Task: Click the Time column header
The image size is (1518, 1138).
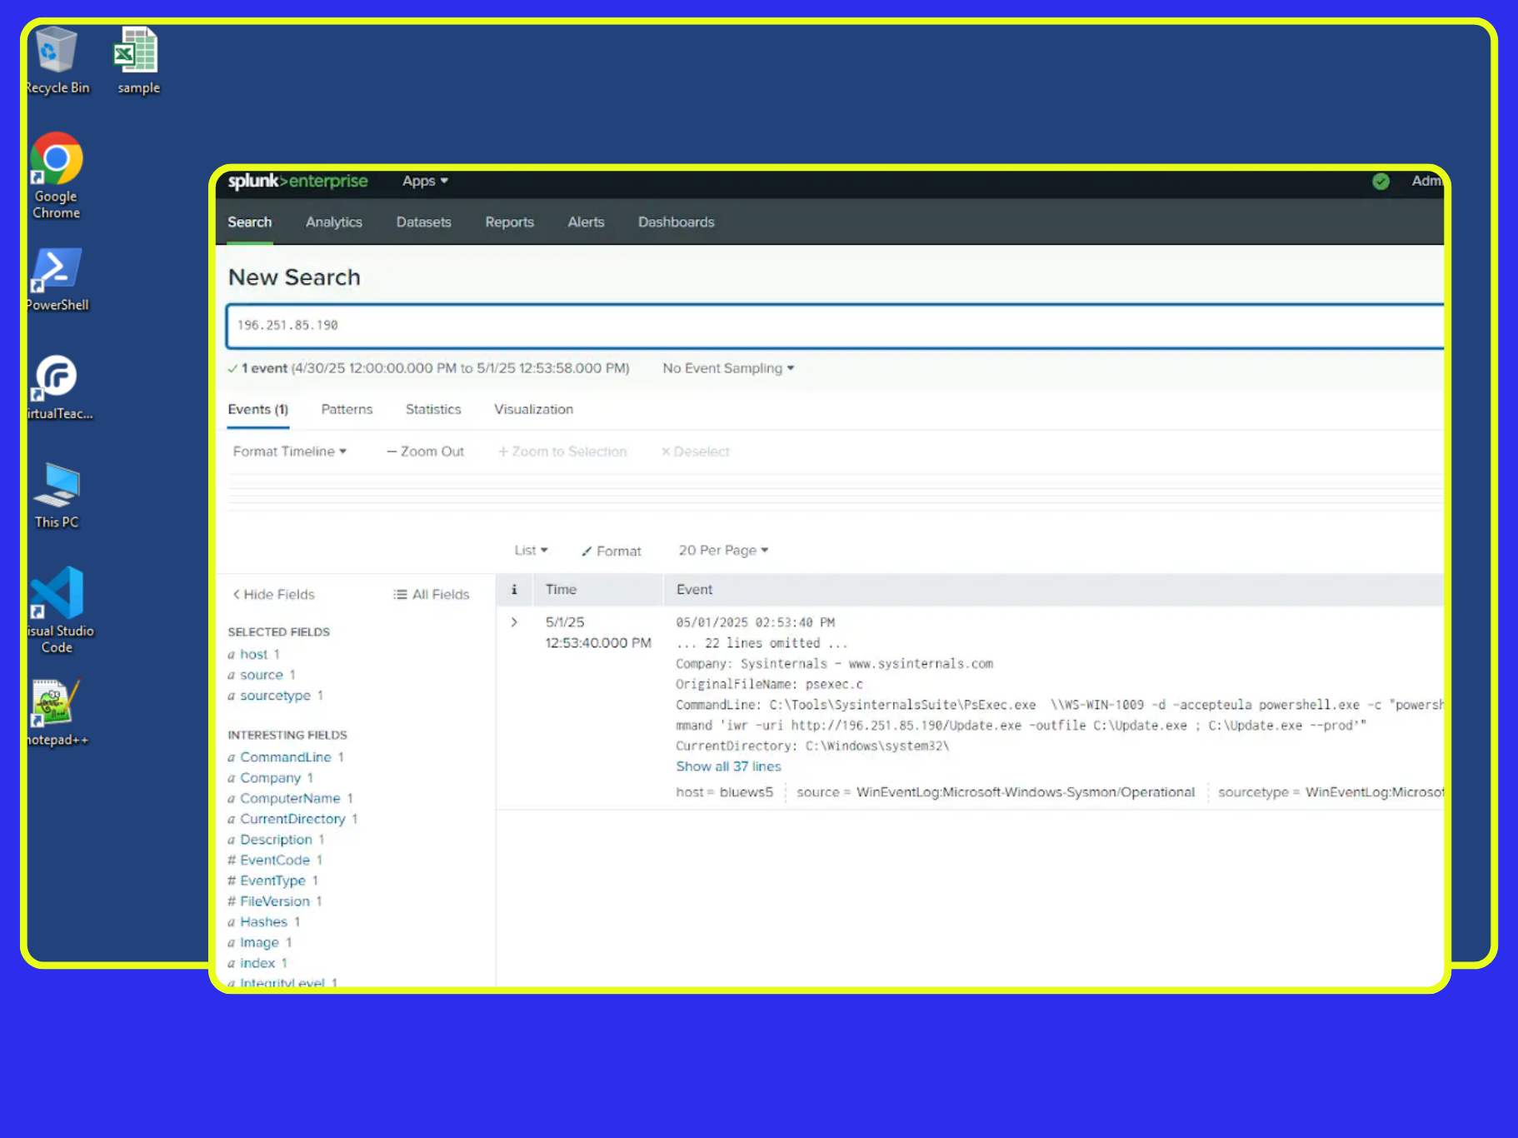Action: click(562, 589)
